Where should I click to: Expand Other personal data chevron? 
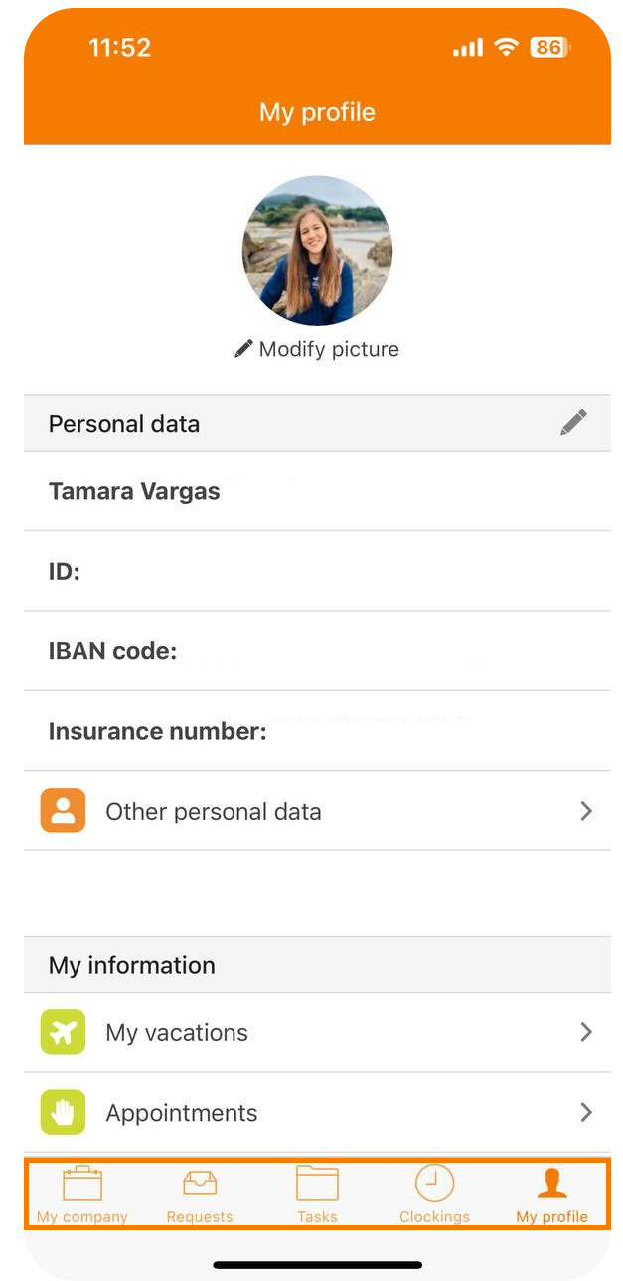[586, 811]
